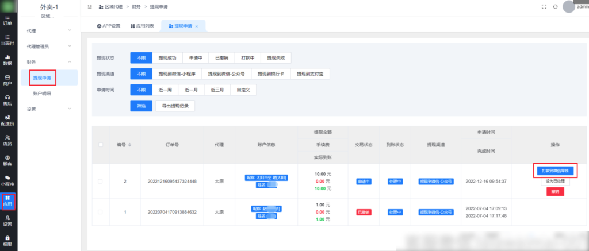
Task: Open the 当面付 sidebar icon
Action: click(x=7, y=40)
